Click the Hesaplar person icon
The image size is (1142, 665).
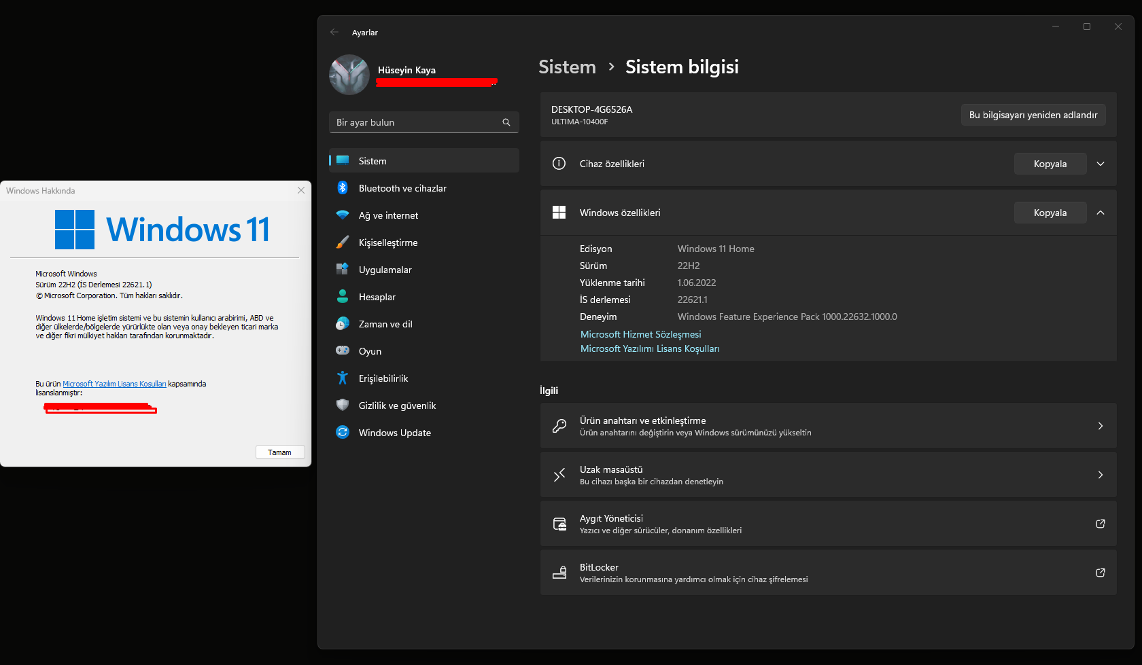tap(343, 296)
